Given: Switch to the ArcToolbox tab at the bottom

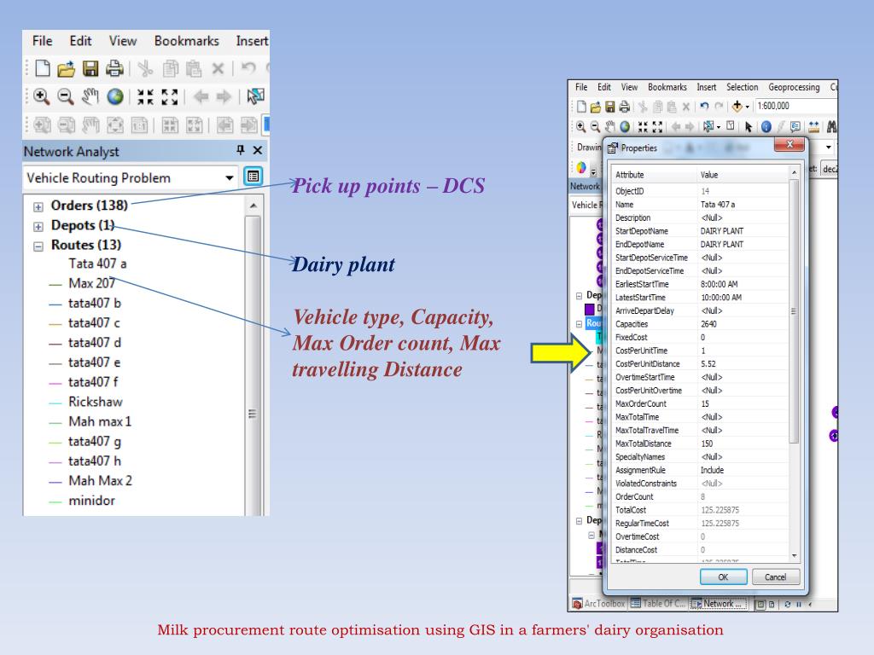Looking at the screenshot, I should [598, 603].
